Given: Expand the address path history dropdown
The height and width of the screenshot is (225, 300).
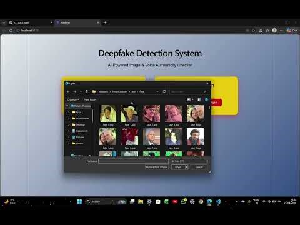Looking at the screenshot, I should tap(157, 91).
